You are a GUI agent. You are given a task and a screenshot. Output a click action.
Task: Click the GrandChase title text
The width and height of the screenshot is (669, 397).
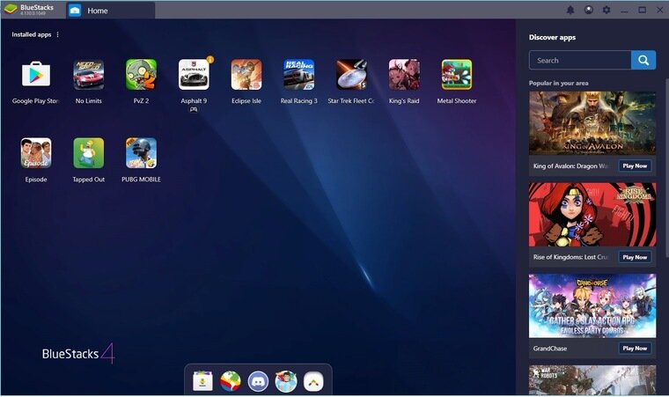click(x=550, y=349)
